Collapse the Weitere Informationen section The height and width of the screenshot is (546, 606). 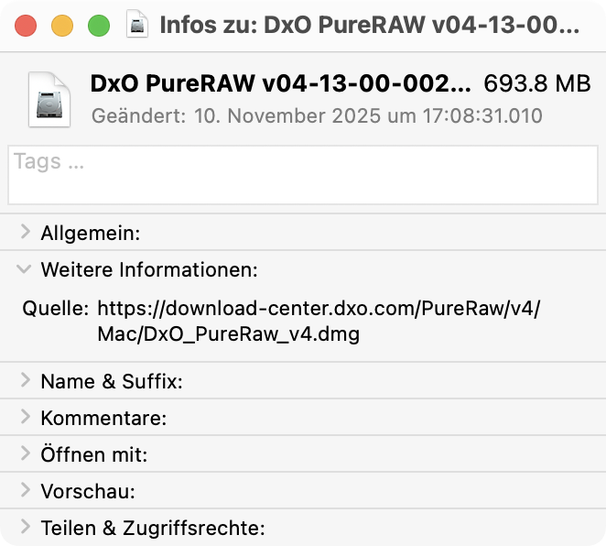[25, 270]
